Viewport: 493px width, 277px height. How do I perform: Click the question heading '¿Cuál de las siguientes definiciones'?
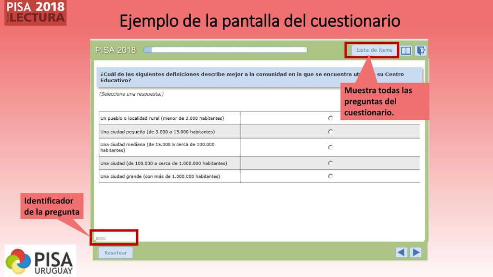252,77
